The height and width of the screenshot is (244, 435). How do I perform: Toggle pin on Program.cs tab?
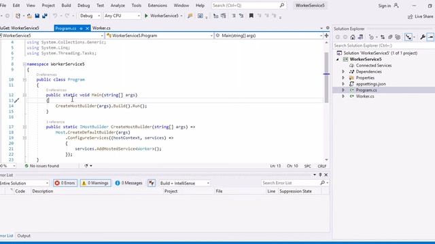point(81,28)
